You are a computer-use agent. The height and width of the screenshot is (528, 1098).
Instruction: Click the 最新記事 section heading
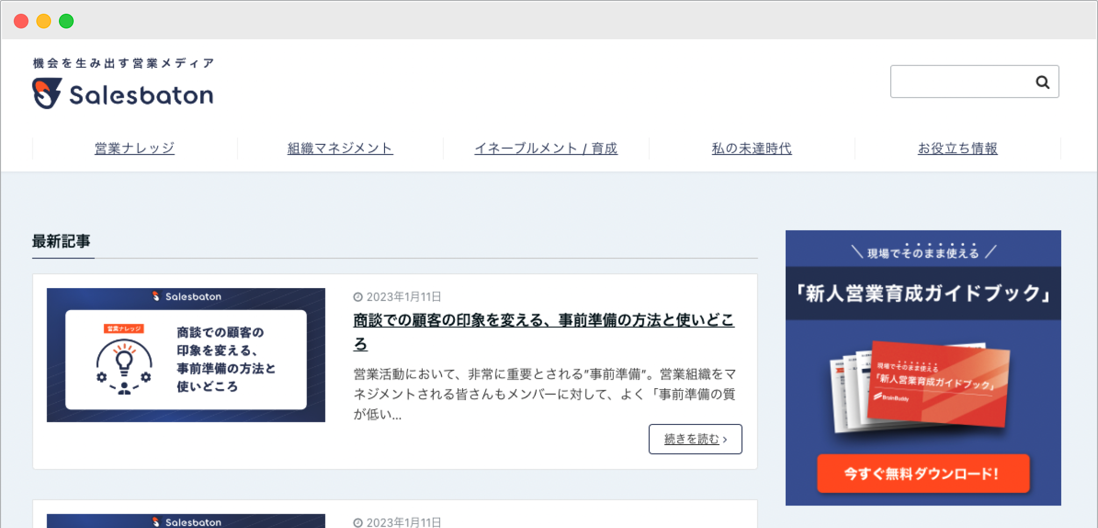point(61,241)
